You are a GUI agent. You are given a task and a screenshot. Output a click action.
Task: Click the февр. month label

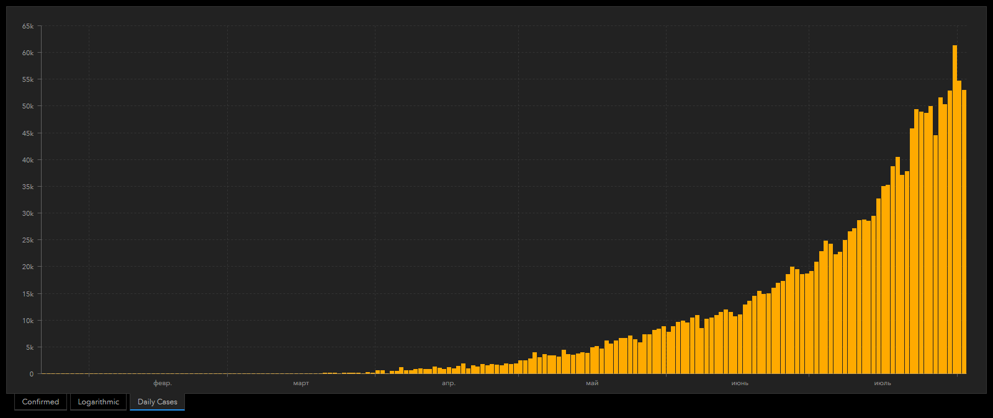pyautogui.click(x=163, y=383)
